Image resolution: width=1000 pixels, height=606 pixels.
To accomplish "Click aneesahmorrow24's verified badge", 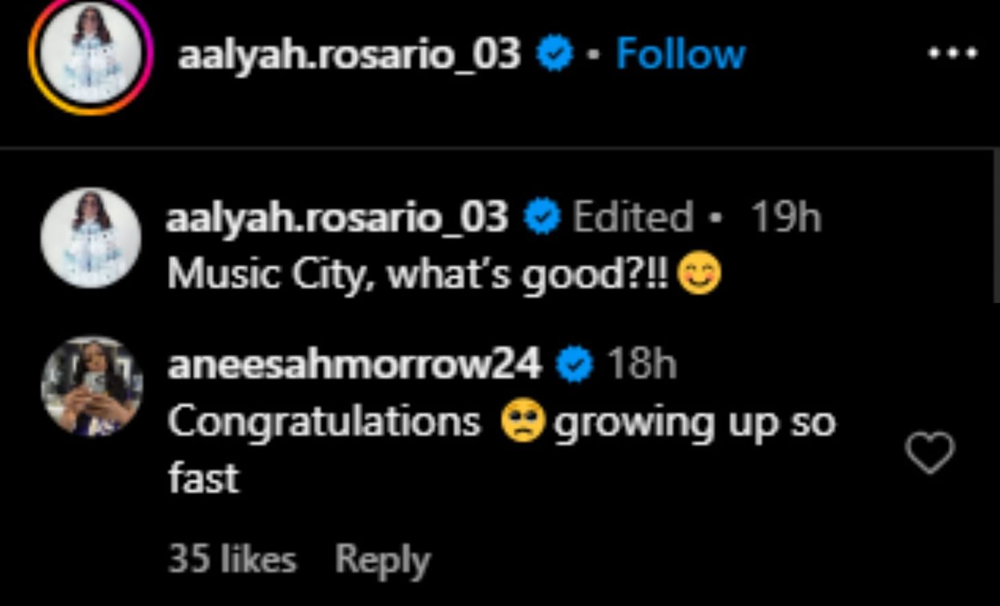I will coord(575,364).
